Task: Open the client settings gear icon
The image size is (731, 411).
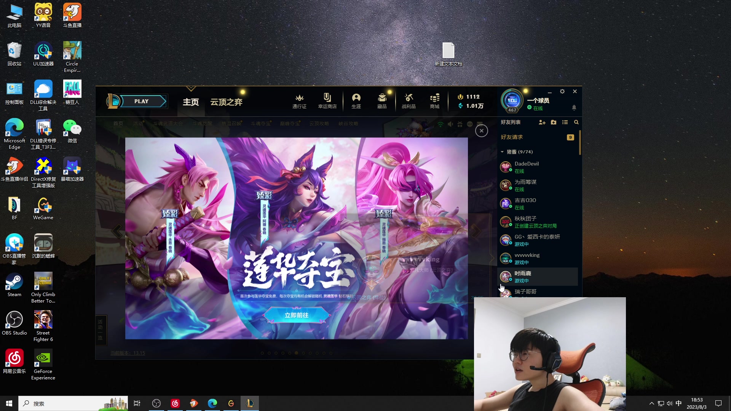Action: click(x=562, y=91)
